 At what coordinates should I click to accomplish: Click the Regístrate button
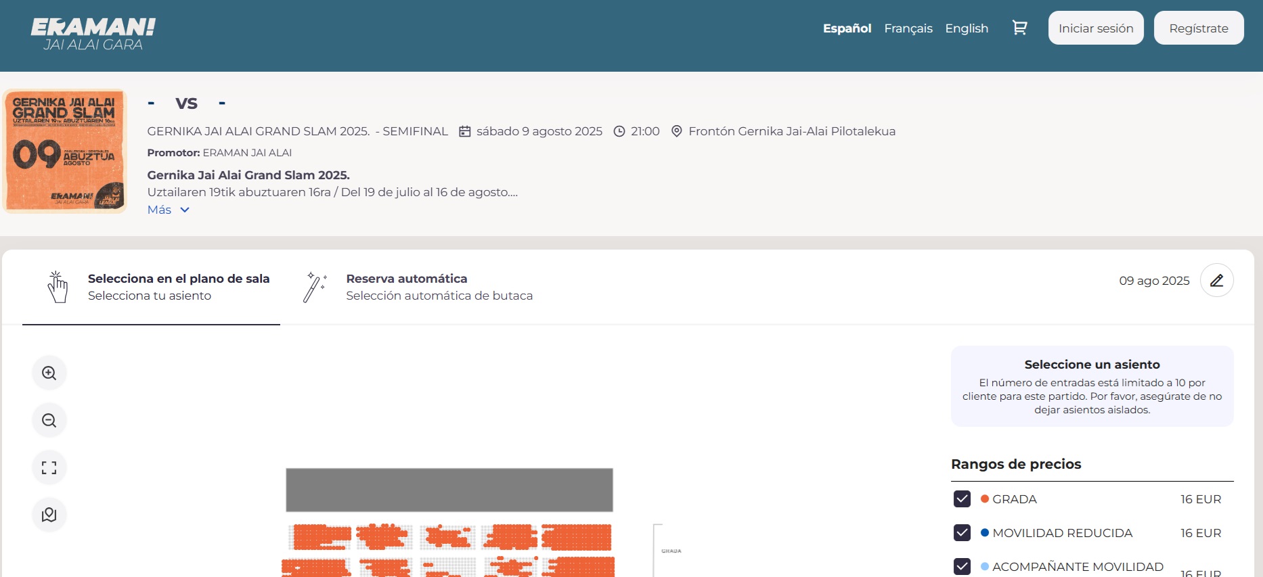click(1199, 28)
